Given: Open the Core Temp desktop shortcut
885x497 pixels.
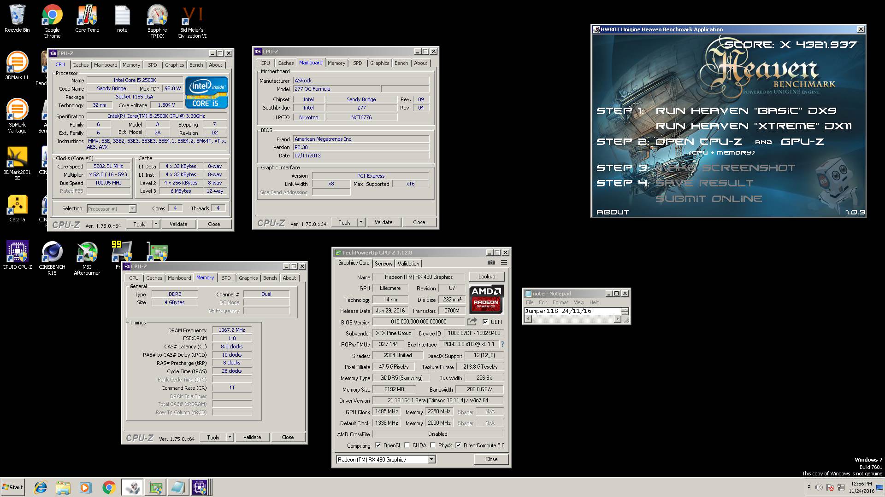Looking at the screenshot, I should (87, 18).
